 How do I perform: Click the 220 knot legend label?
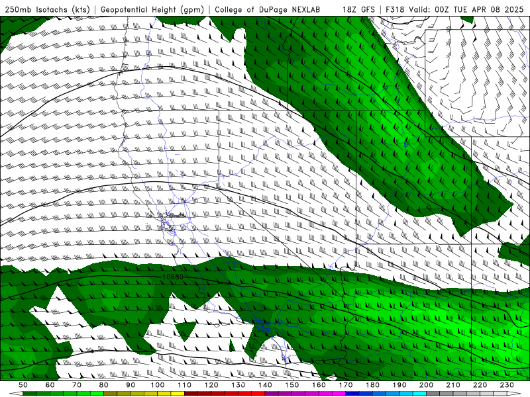coord(480,385)
